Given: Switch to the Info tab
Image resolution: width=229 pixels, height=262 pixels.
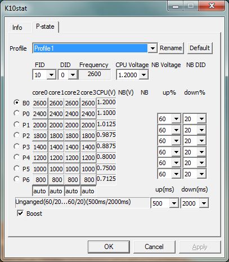Looking at the screenshot, I should 17,28.
